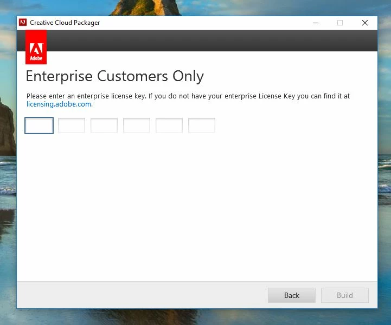
Task: Select the second license key field
Action: [72, 125]
